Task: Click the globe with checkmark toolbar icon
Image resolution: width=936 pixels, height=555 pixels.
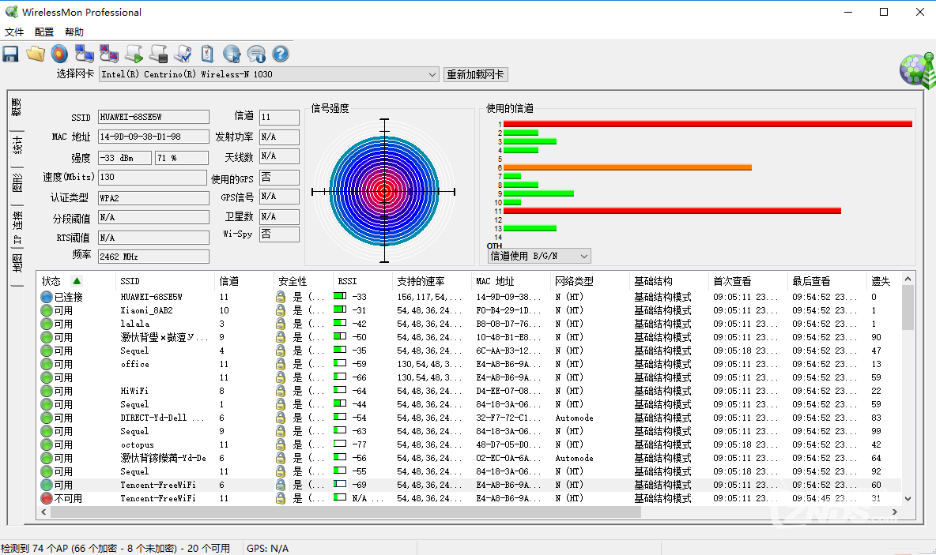Action: (232, 54)
